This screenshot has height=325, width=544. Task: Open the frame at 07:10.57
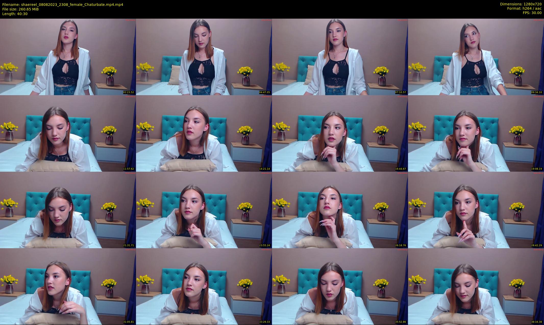coord(340,57)
